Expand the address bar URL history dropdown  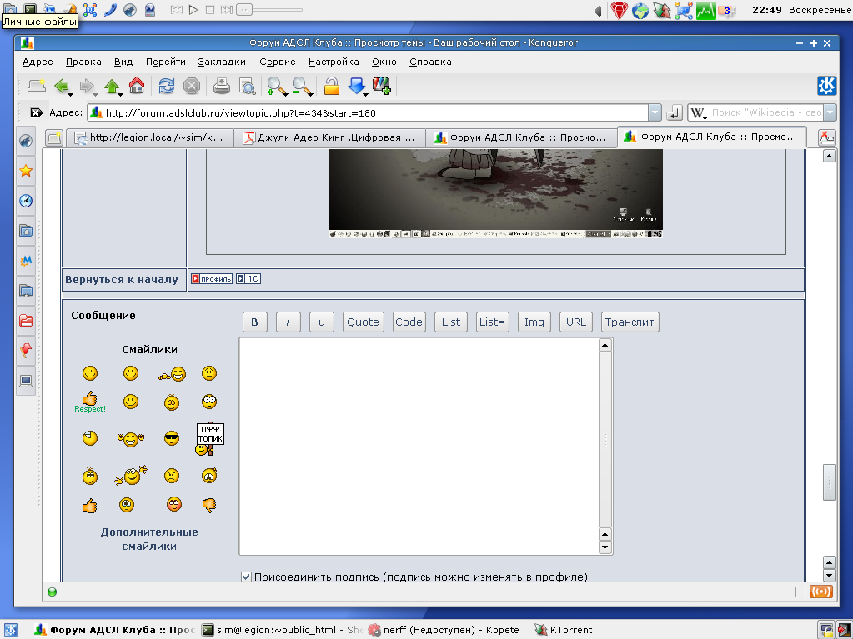click(655, 112)
